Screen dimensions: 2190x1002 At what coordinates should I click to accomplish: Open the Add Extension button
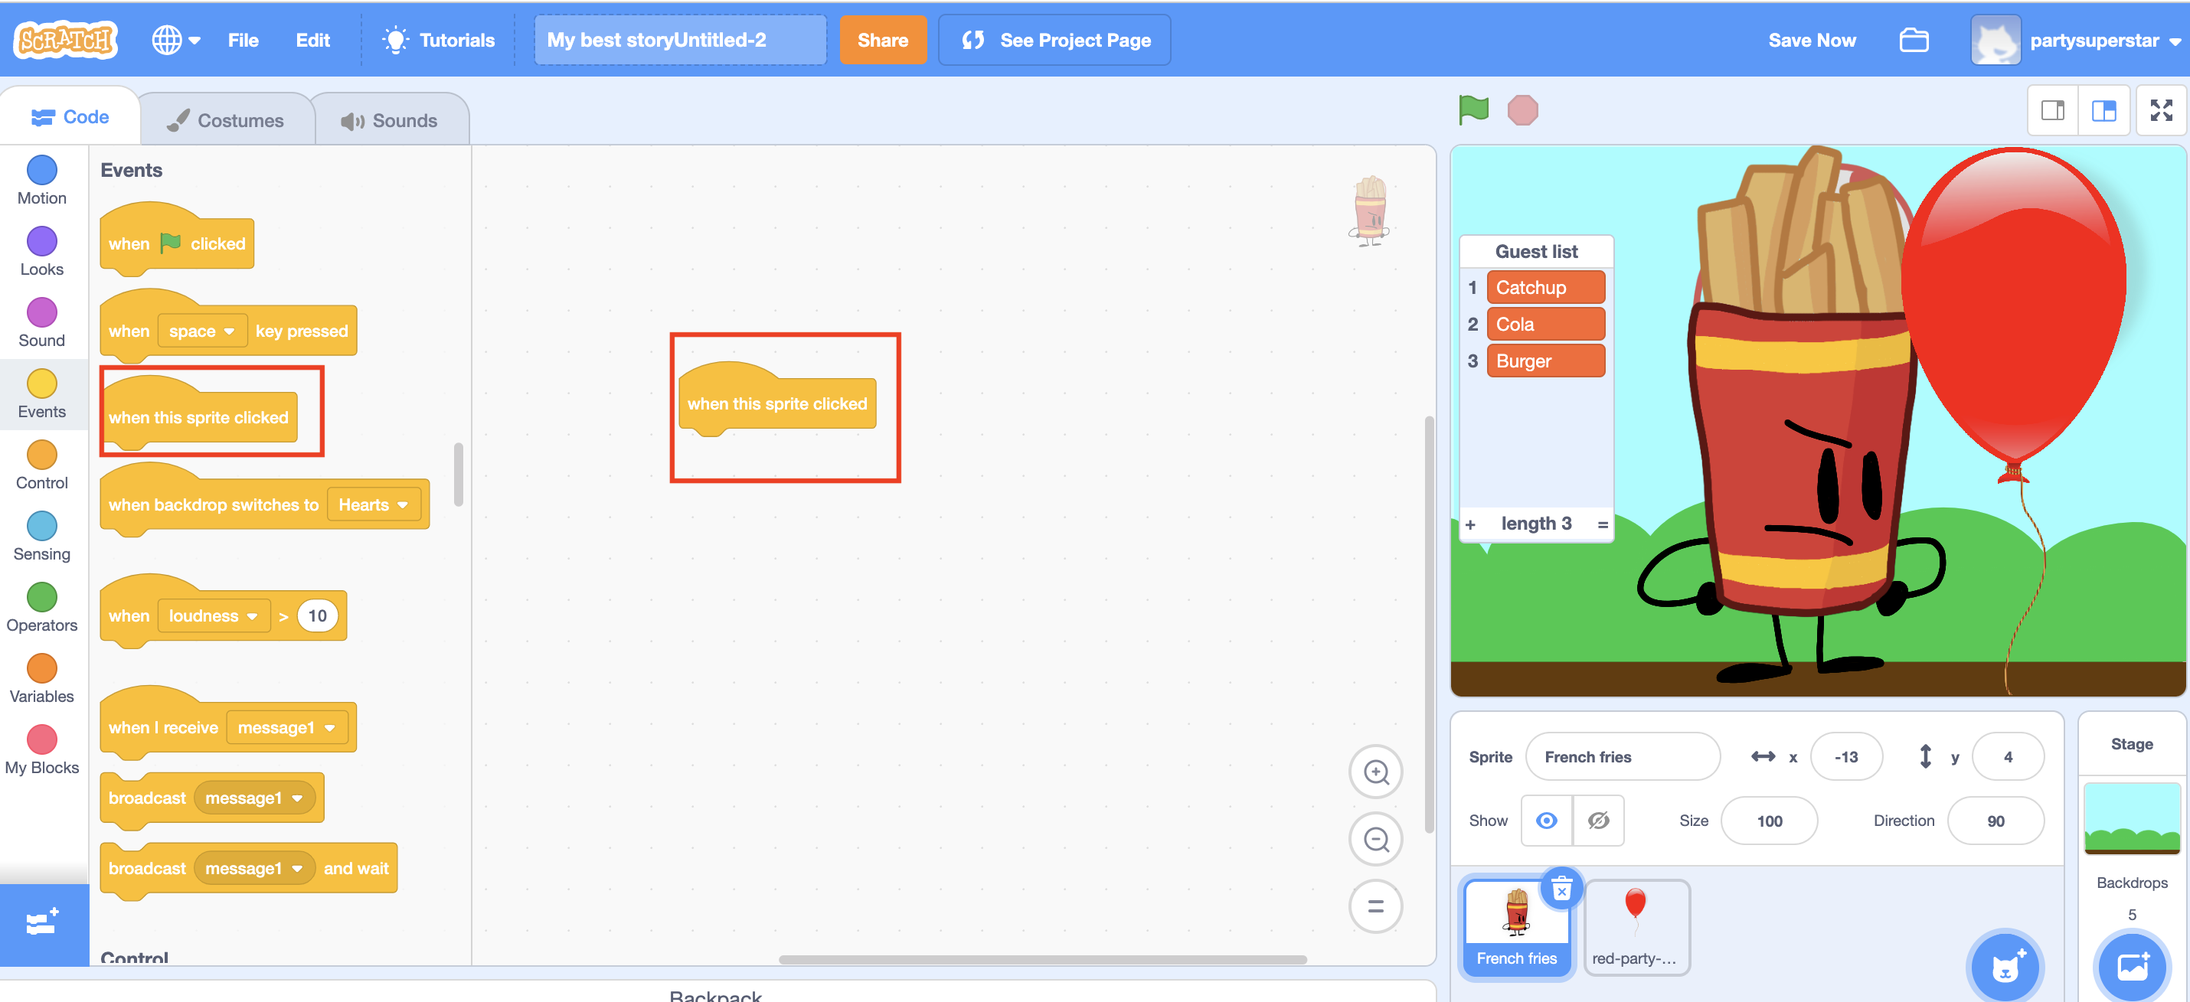(x=43, y=923)
